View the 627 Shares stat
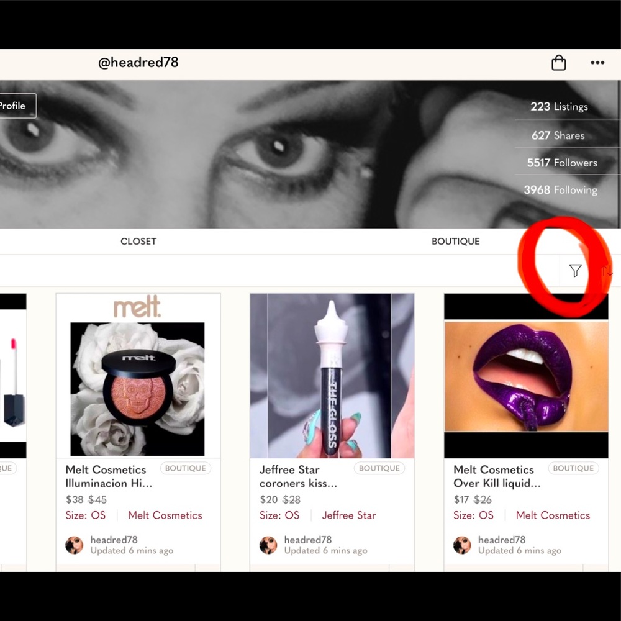The width and height of the screenshot is (621, 621). [x=558, y=135]
